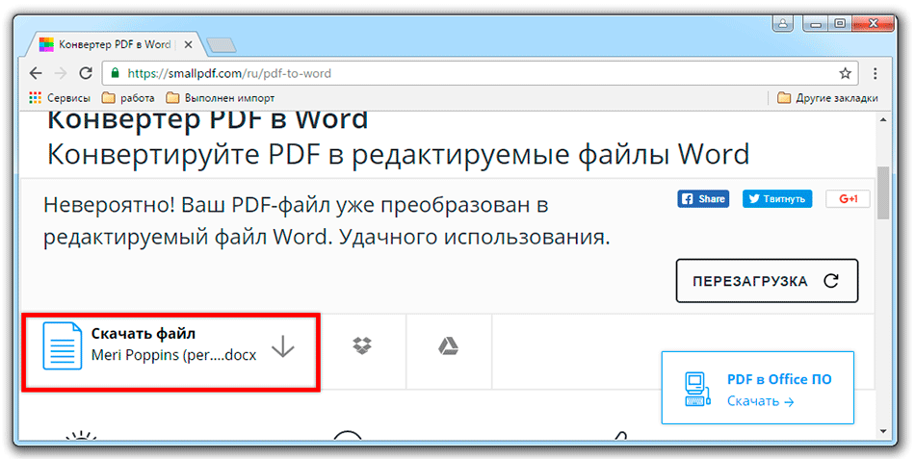
Task: Expand Другие закладки folder
Action: point(827,97)
